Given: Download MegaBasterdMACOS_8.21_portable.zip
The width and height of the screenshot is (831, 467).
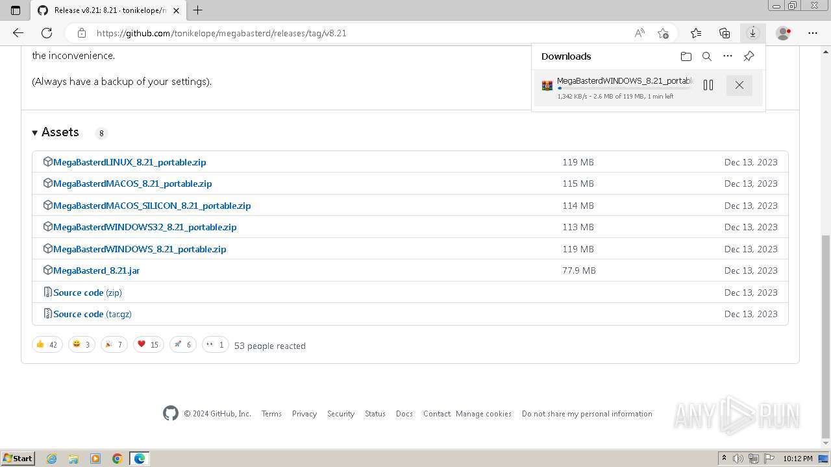Looking at the screenshot, I should [x=132, y=184].
